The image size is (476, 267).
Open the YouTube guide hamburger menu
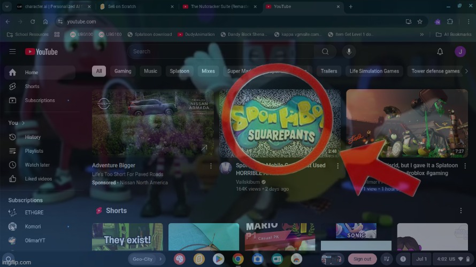pyautogui.click(x=12, y=51)
